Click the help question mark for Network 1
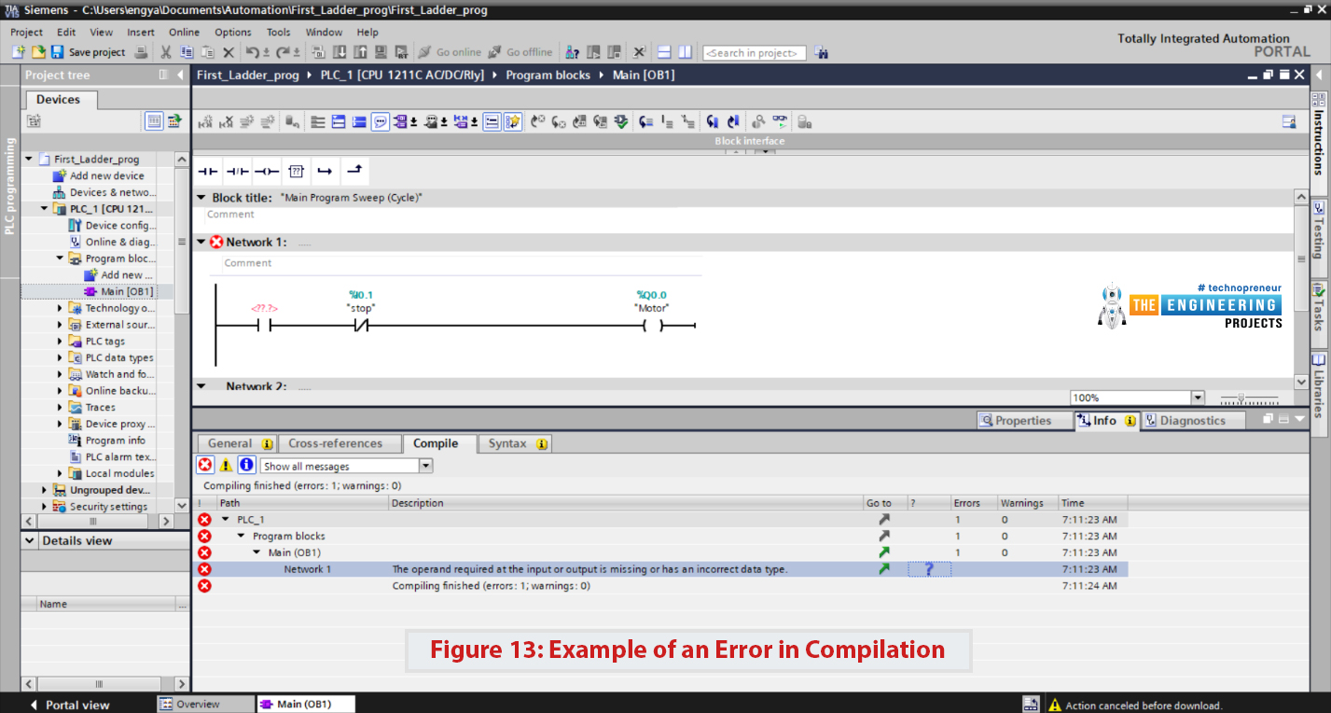1331x713 pixels. point(929,569)
